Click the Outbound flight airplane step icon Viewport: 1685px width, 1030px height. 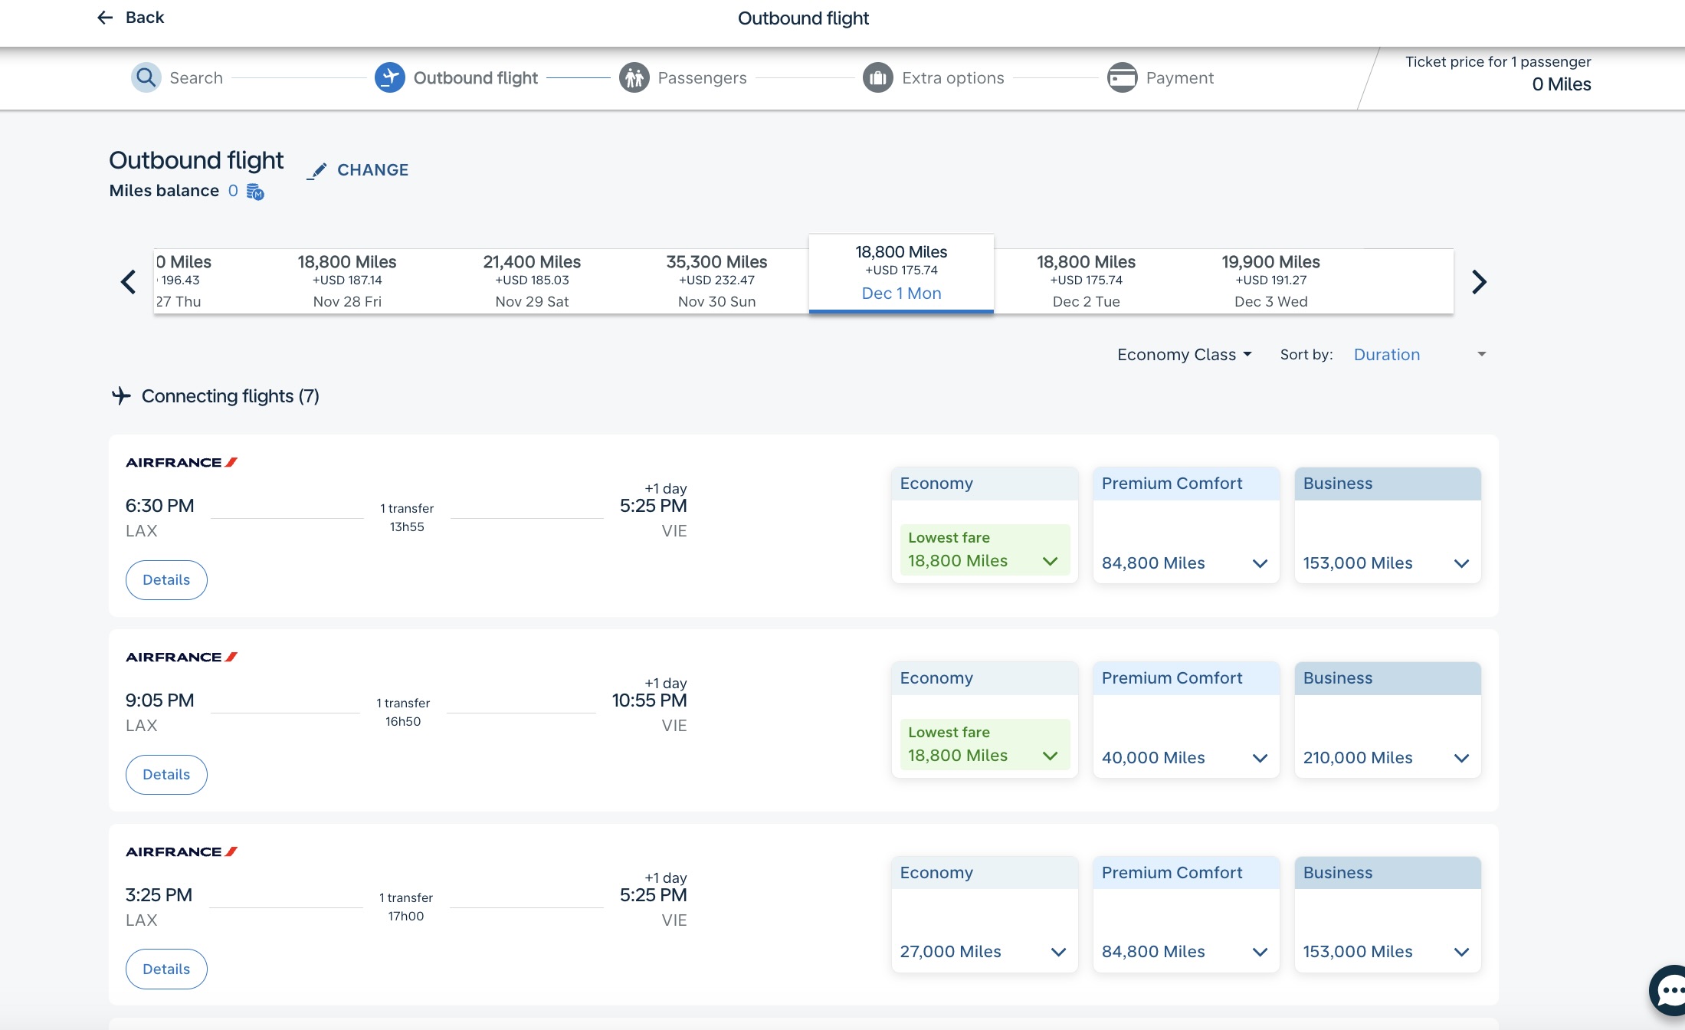[389, 77]
